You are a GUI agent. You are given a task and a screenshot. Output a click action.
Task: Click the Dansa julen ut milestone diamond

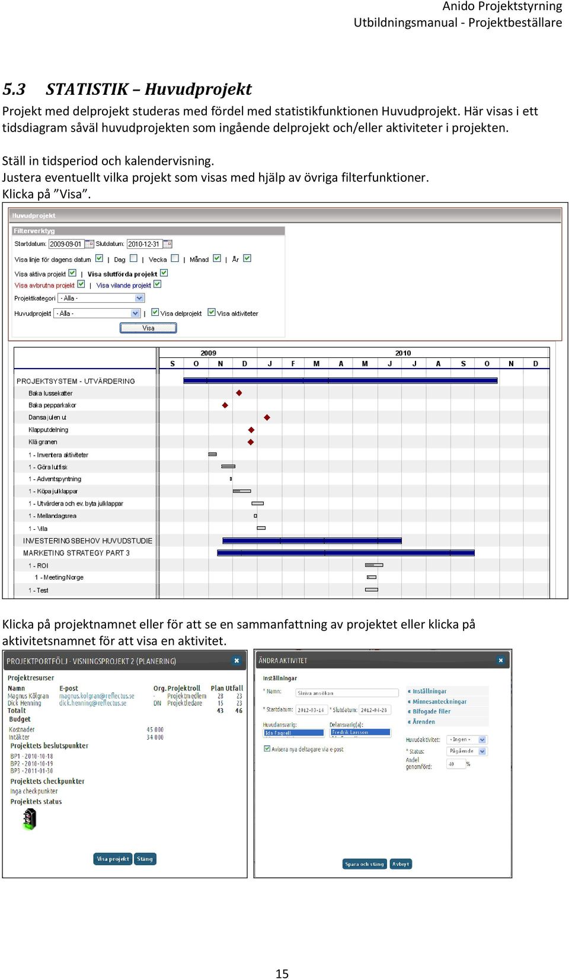(x=267, y=417)
